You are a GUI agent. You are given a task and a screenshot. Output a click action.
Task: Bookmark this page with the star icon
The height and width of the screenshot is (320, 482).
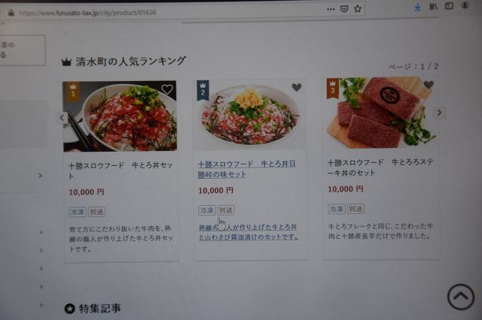pyautogui.click(x=358, y=9)
